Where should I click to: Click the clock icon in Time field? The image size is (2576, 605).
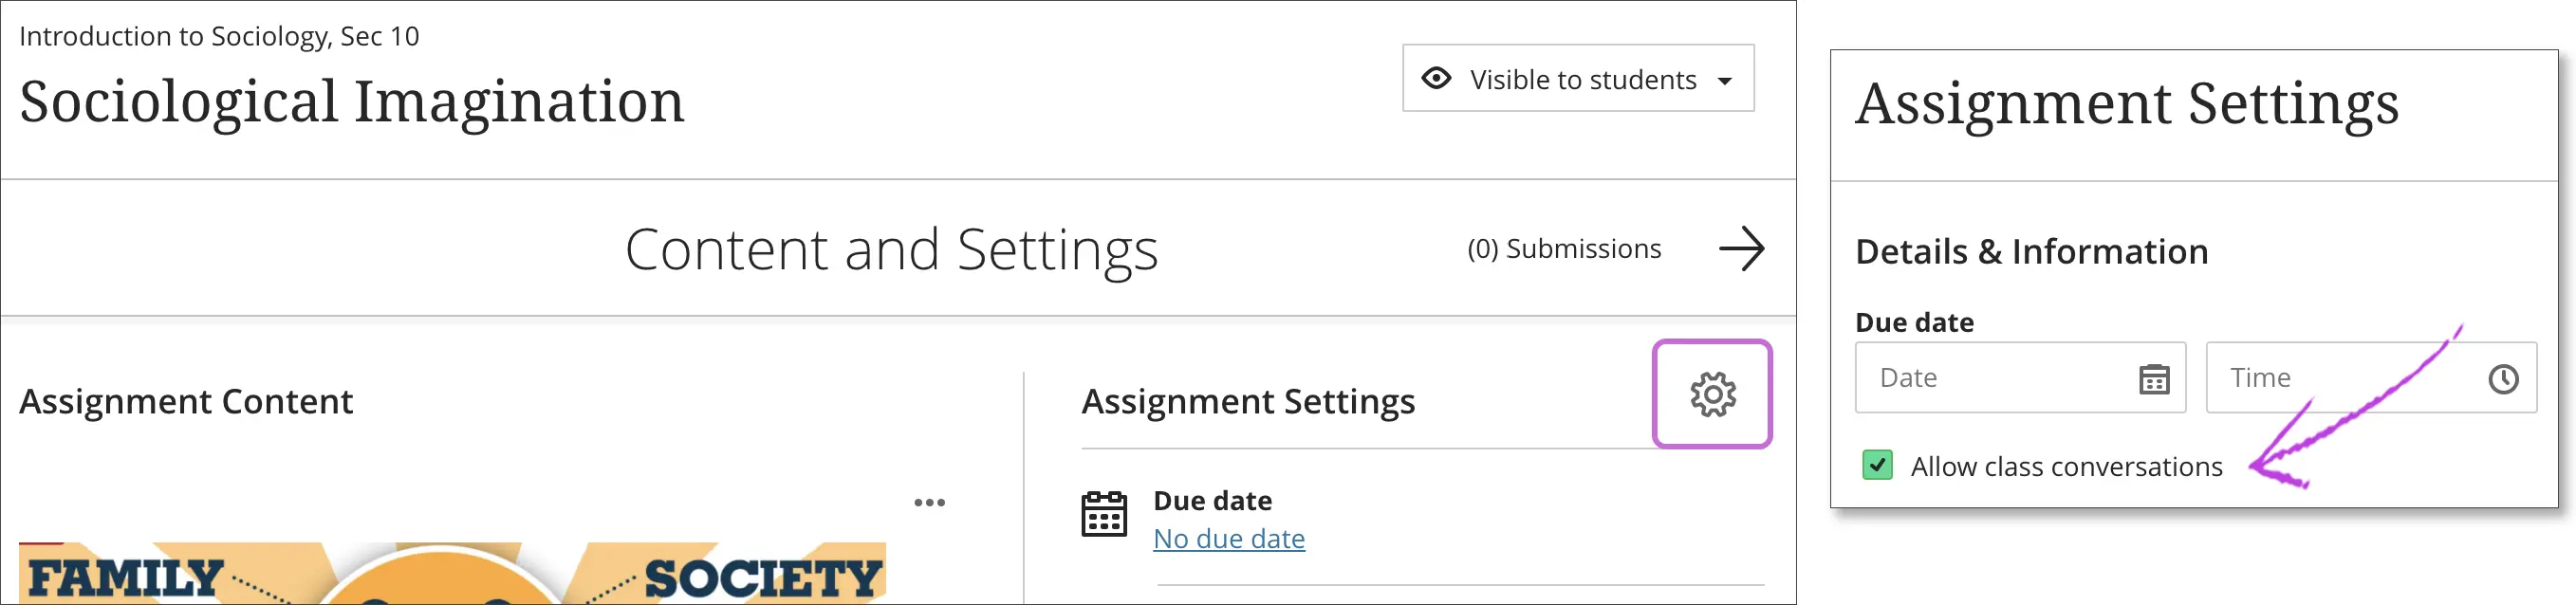[x=2503, y=379]
